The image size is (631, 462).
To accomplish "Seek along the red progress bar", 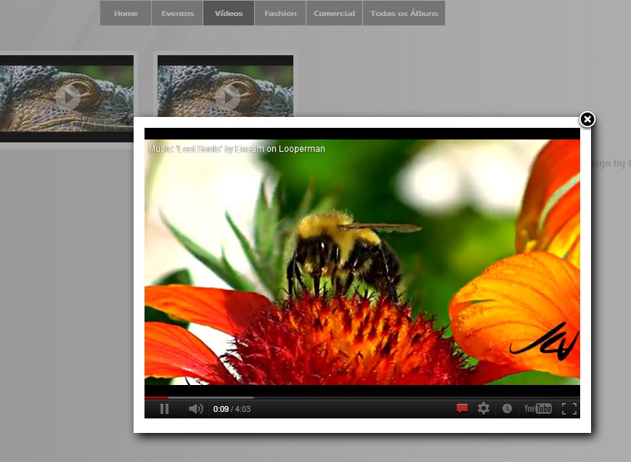I will coord(362,397).
